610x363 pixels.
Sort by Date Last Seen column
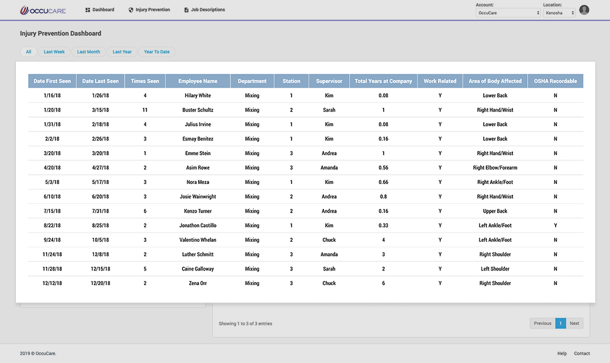(101, 81)
